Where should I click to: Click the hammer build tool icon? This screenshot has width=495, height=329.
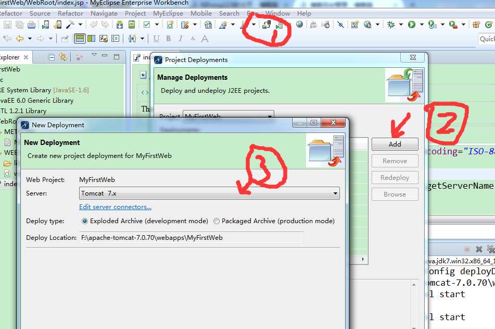coord(70,25)
